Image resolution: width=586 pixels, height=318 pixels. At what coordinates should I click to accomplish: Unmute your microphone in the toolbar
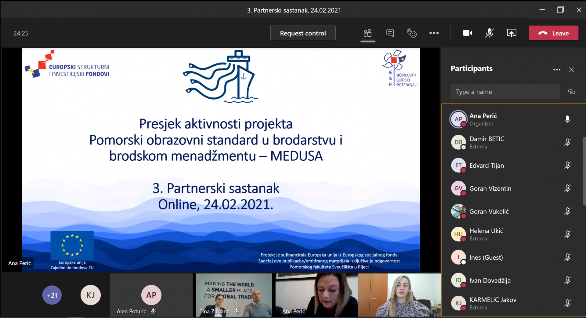pos(489,33)
